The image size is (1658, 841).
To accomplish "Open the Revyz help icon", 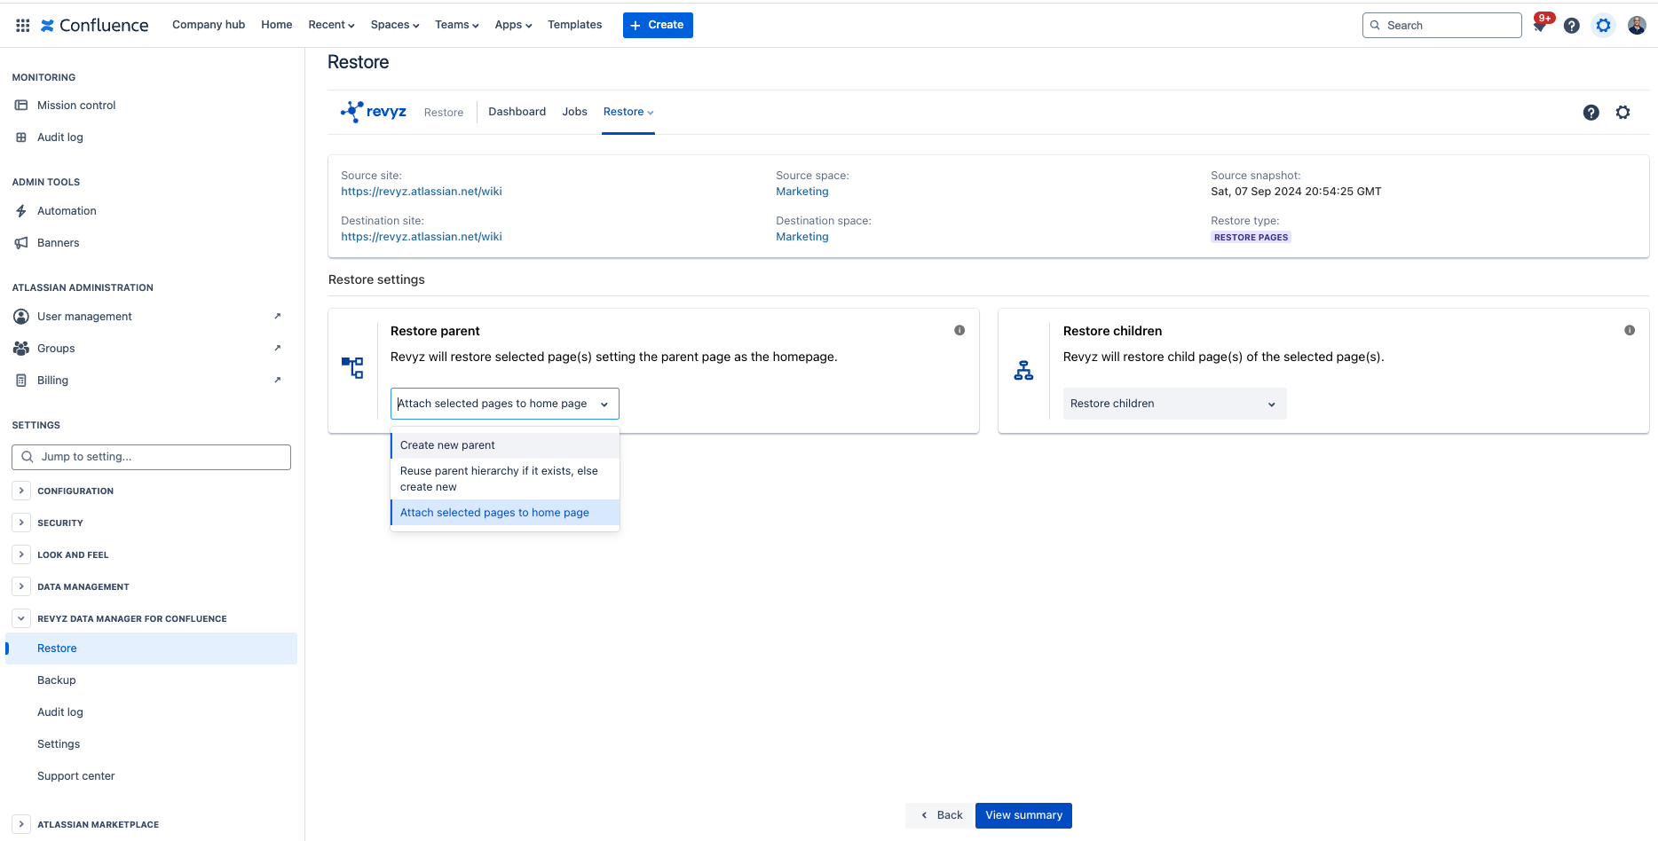I will coord(1591,113).
